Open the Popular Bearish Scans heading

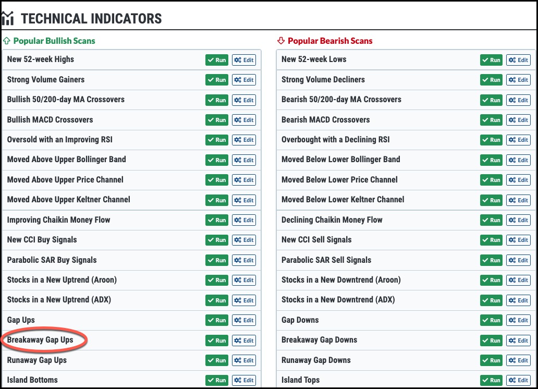coord(330,41)
